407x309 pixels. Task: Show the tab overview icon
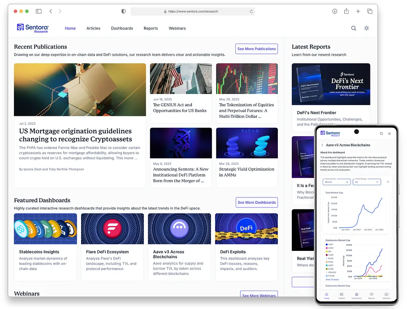[370, 11]
